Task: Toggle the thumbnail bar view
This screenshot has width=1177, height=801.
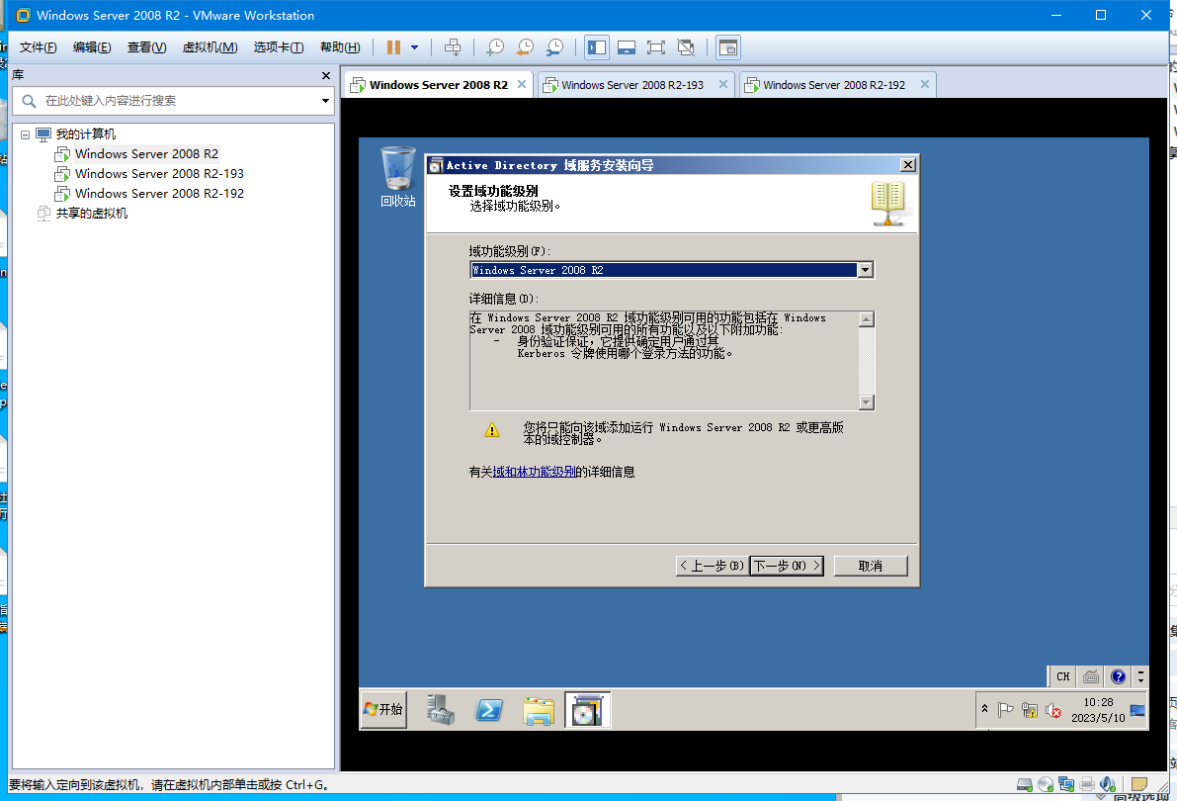Action: point(627,47)
